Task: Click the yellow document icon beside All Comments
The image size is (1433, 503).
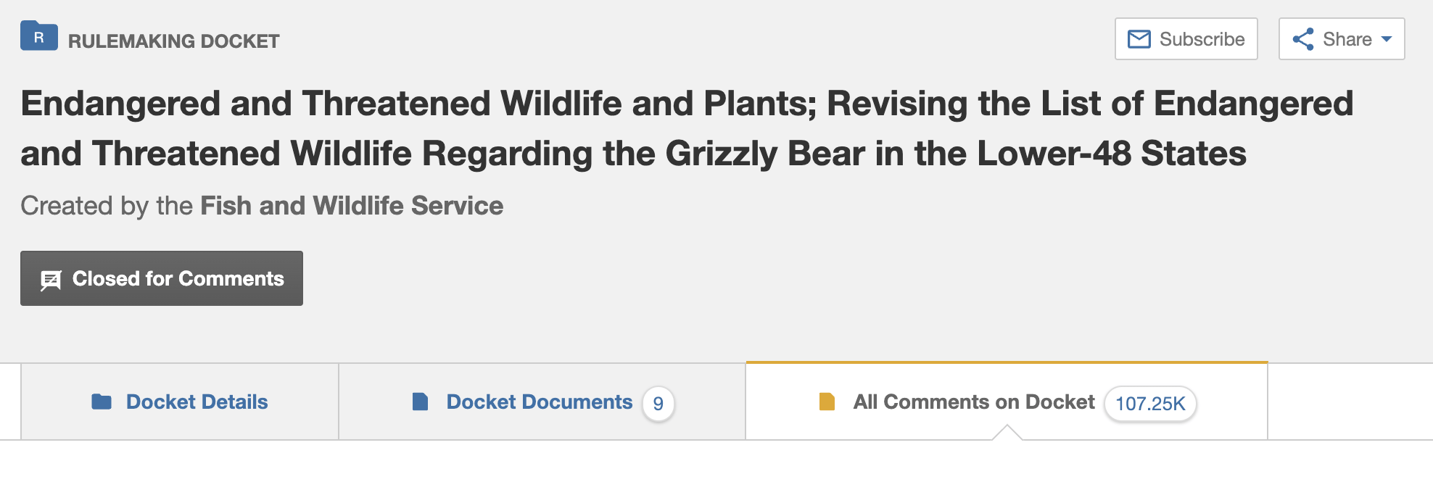Action: click(x=827, y=402)
